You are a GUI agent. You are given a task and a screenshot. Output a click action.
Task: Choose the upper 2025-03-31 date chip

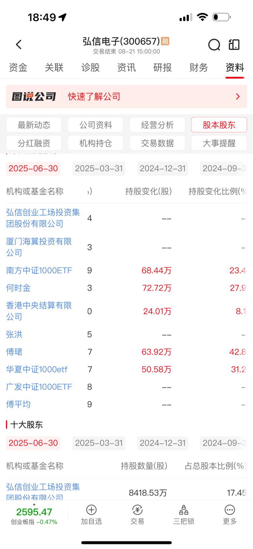[99, 168]
